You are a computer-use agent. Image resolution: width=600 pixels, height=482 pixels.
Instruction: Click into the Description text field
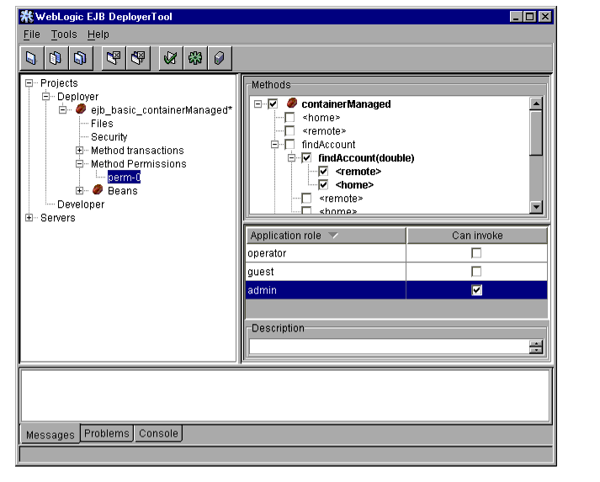coord(389,347)
